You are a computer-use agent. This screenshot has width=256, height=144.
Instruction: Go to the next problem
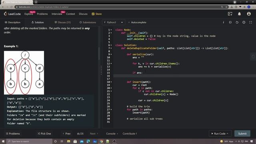point(94,134)
